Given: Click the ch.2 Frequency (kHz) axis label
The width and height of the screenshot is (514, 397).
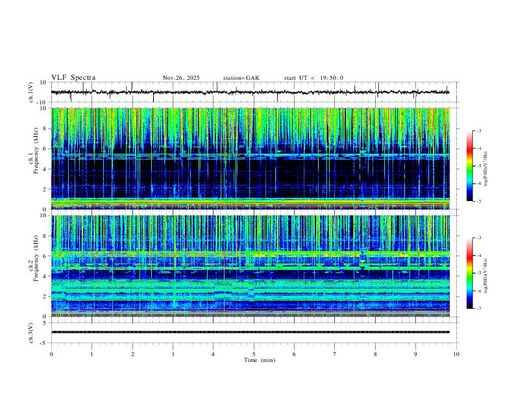Looking at the screenshot, I should 33,258.
